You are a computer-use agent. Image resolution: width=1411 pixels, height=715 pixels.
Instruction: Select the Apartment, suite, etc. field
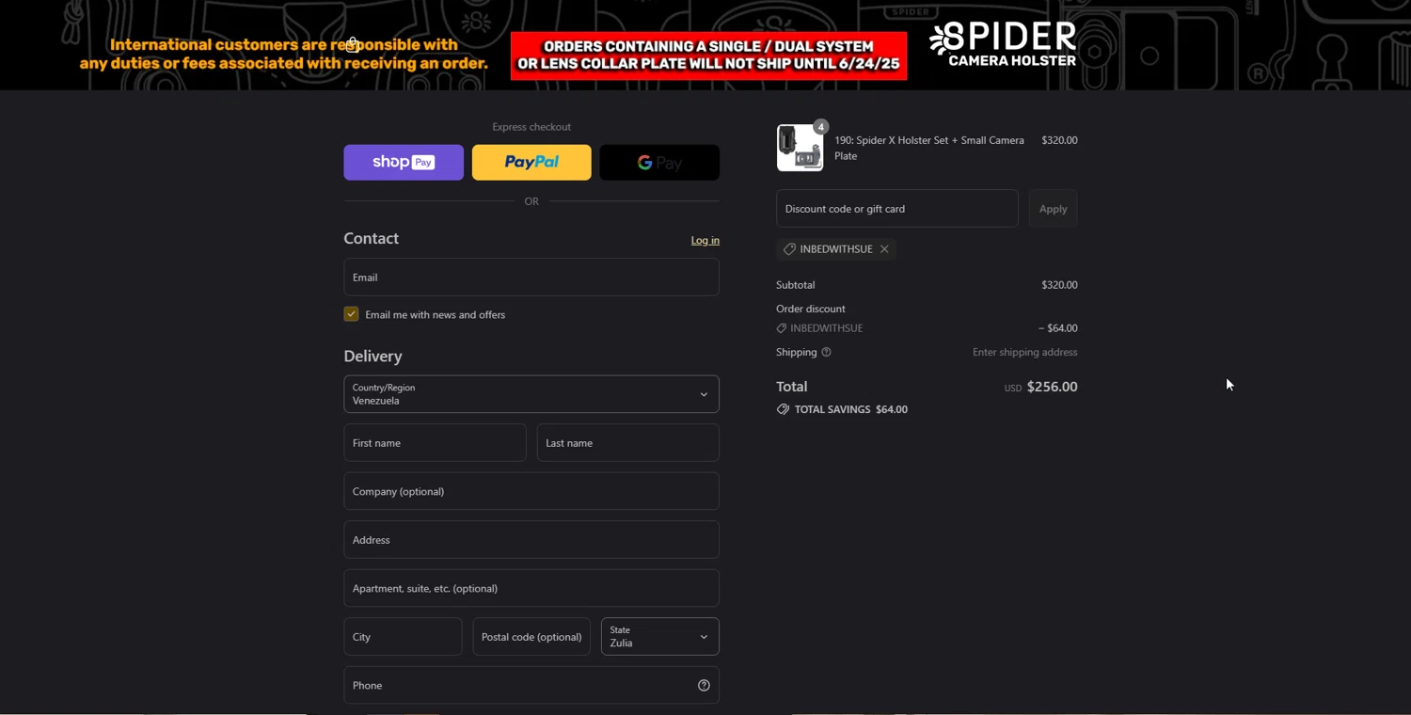[x=531, y=588]
